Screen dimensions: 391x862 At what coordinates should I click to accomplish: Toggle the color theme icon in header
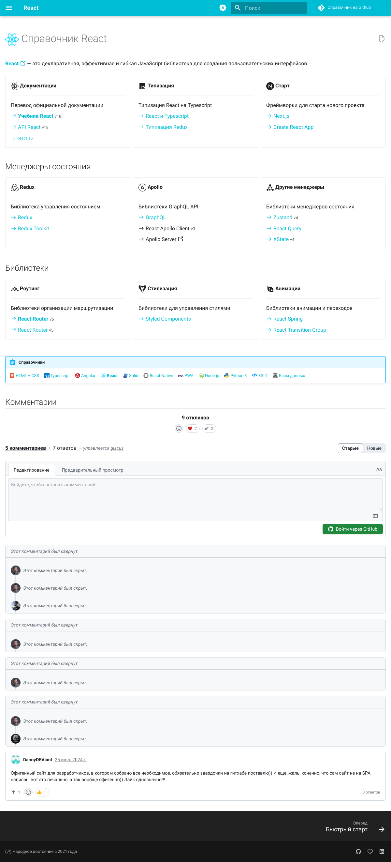pos(223,8)
